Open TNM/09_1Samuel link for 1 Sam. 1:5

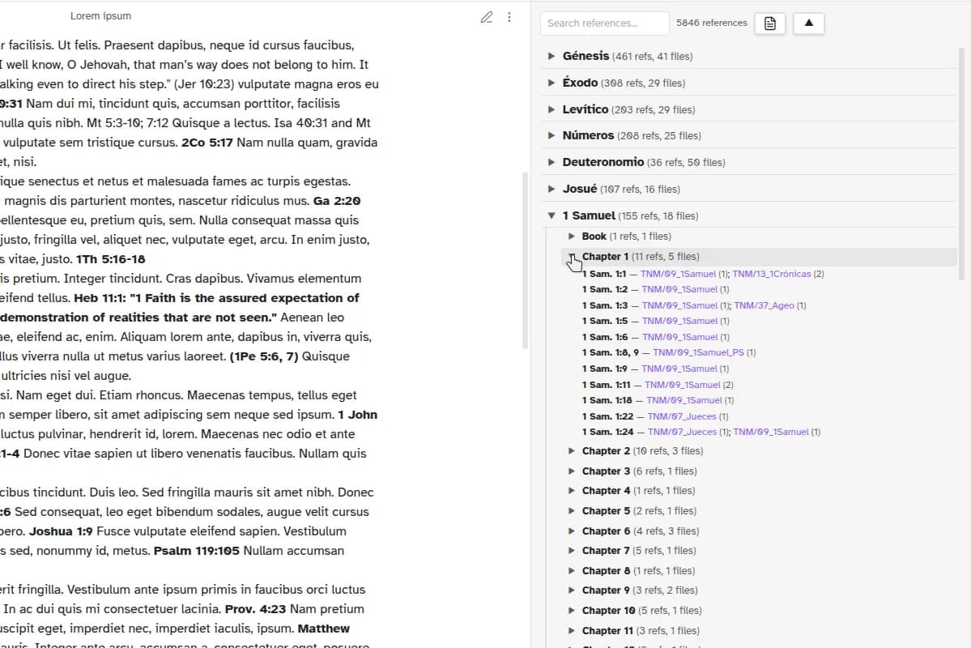click(679, 321)
